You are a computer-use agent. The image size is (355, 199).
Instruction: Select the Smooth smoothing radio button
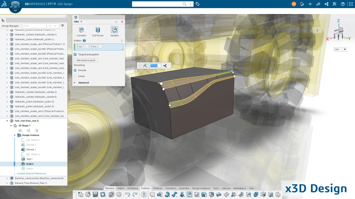pos(75,70)
